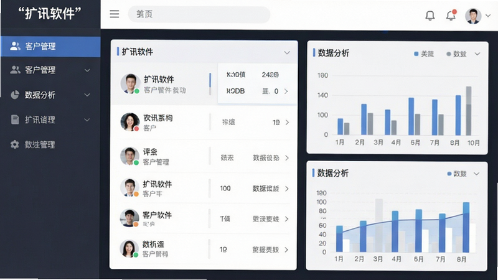Open row arrow for 客户软件 row
498x280 pixels.
tap(286, 219)
